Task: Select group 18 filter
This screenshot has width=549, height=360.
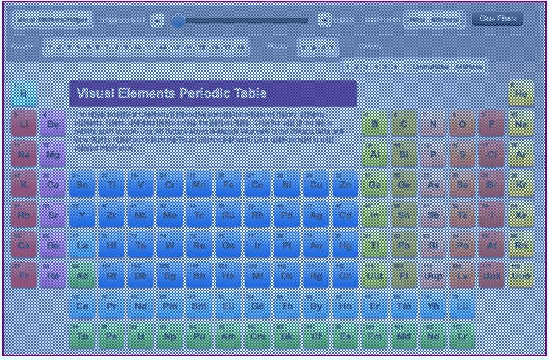Action: 241,47
